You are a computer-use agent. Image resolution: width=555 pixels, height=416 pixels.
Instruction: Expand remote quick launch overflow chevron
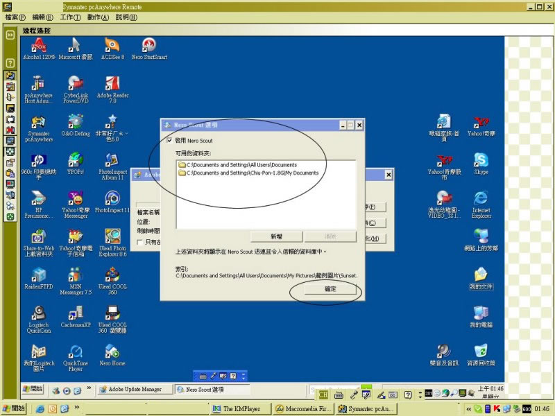pos(89,388)
